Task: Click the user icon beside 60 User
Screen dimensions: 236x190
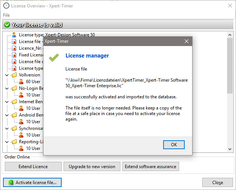Action: 21,82
